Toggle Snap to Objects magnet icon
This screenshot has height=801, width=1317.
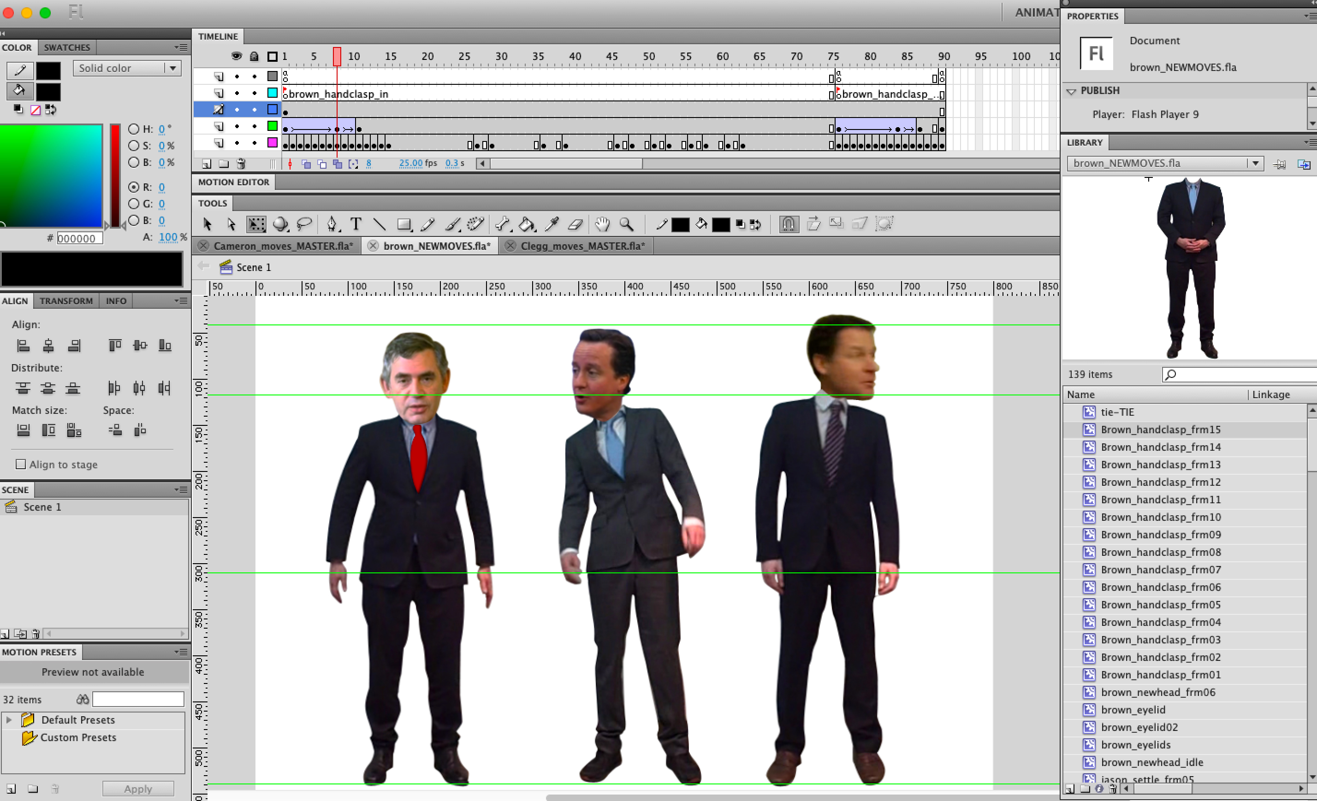(x=789, y=224)
